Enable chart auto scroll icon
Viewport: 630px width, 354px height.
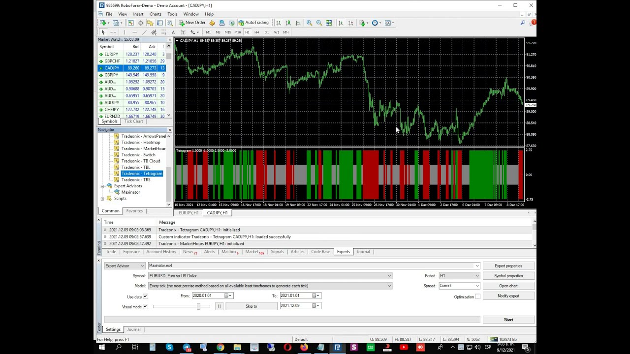341,23
